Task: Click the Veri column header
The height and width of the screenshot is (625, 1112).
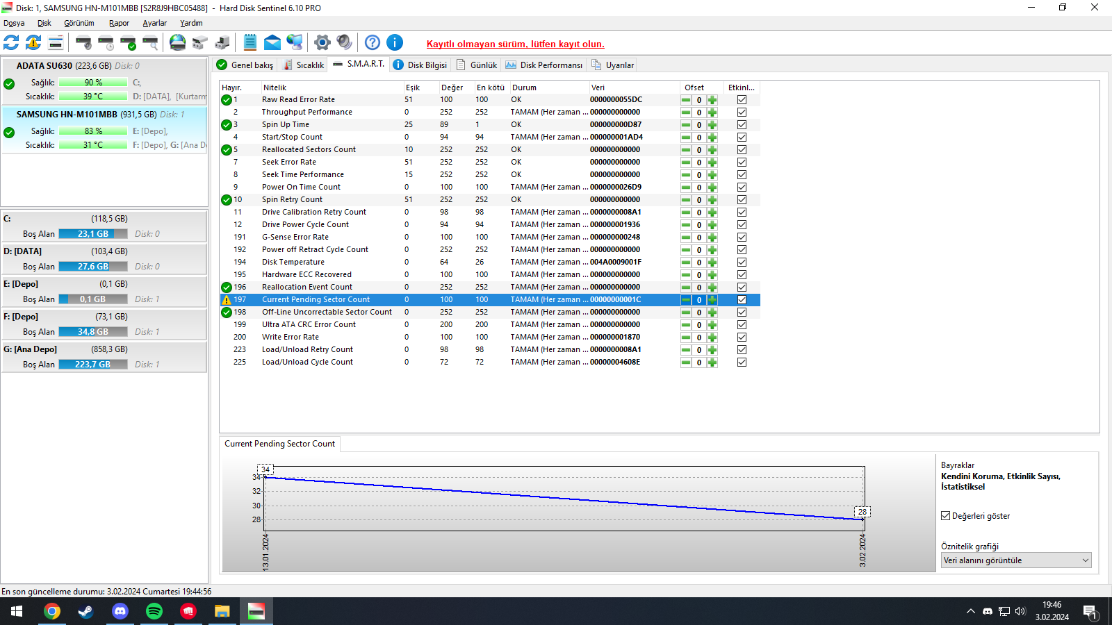Action: click(635, 87)
